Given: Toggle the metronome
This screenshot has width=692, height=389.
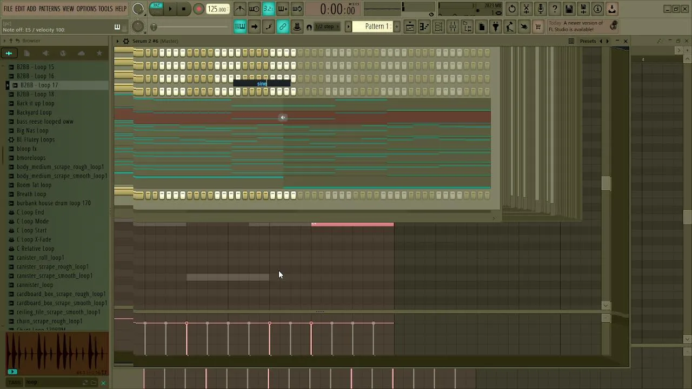Looking at the screenshot, I should [x=239, y=9].
